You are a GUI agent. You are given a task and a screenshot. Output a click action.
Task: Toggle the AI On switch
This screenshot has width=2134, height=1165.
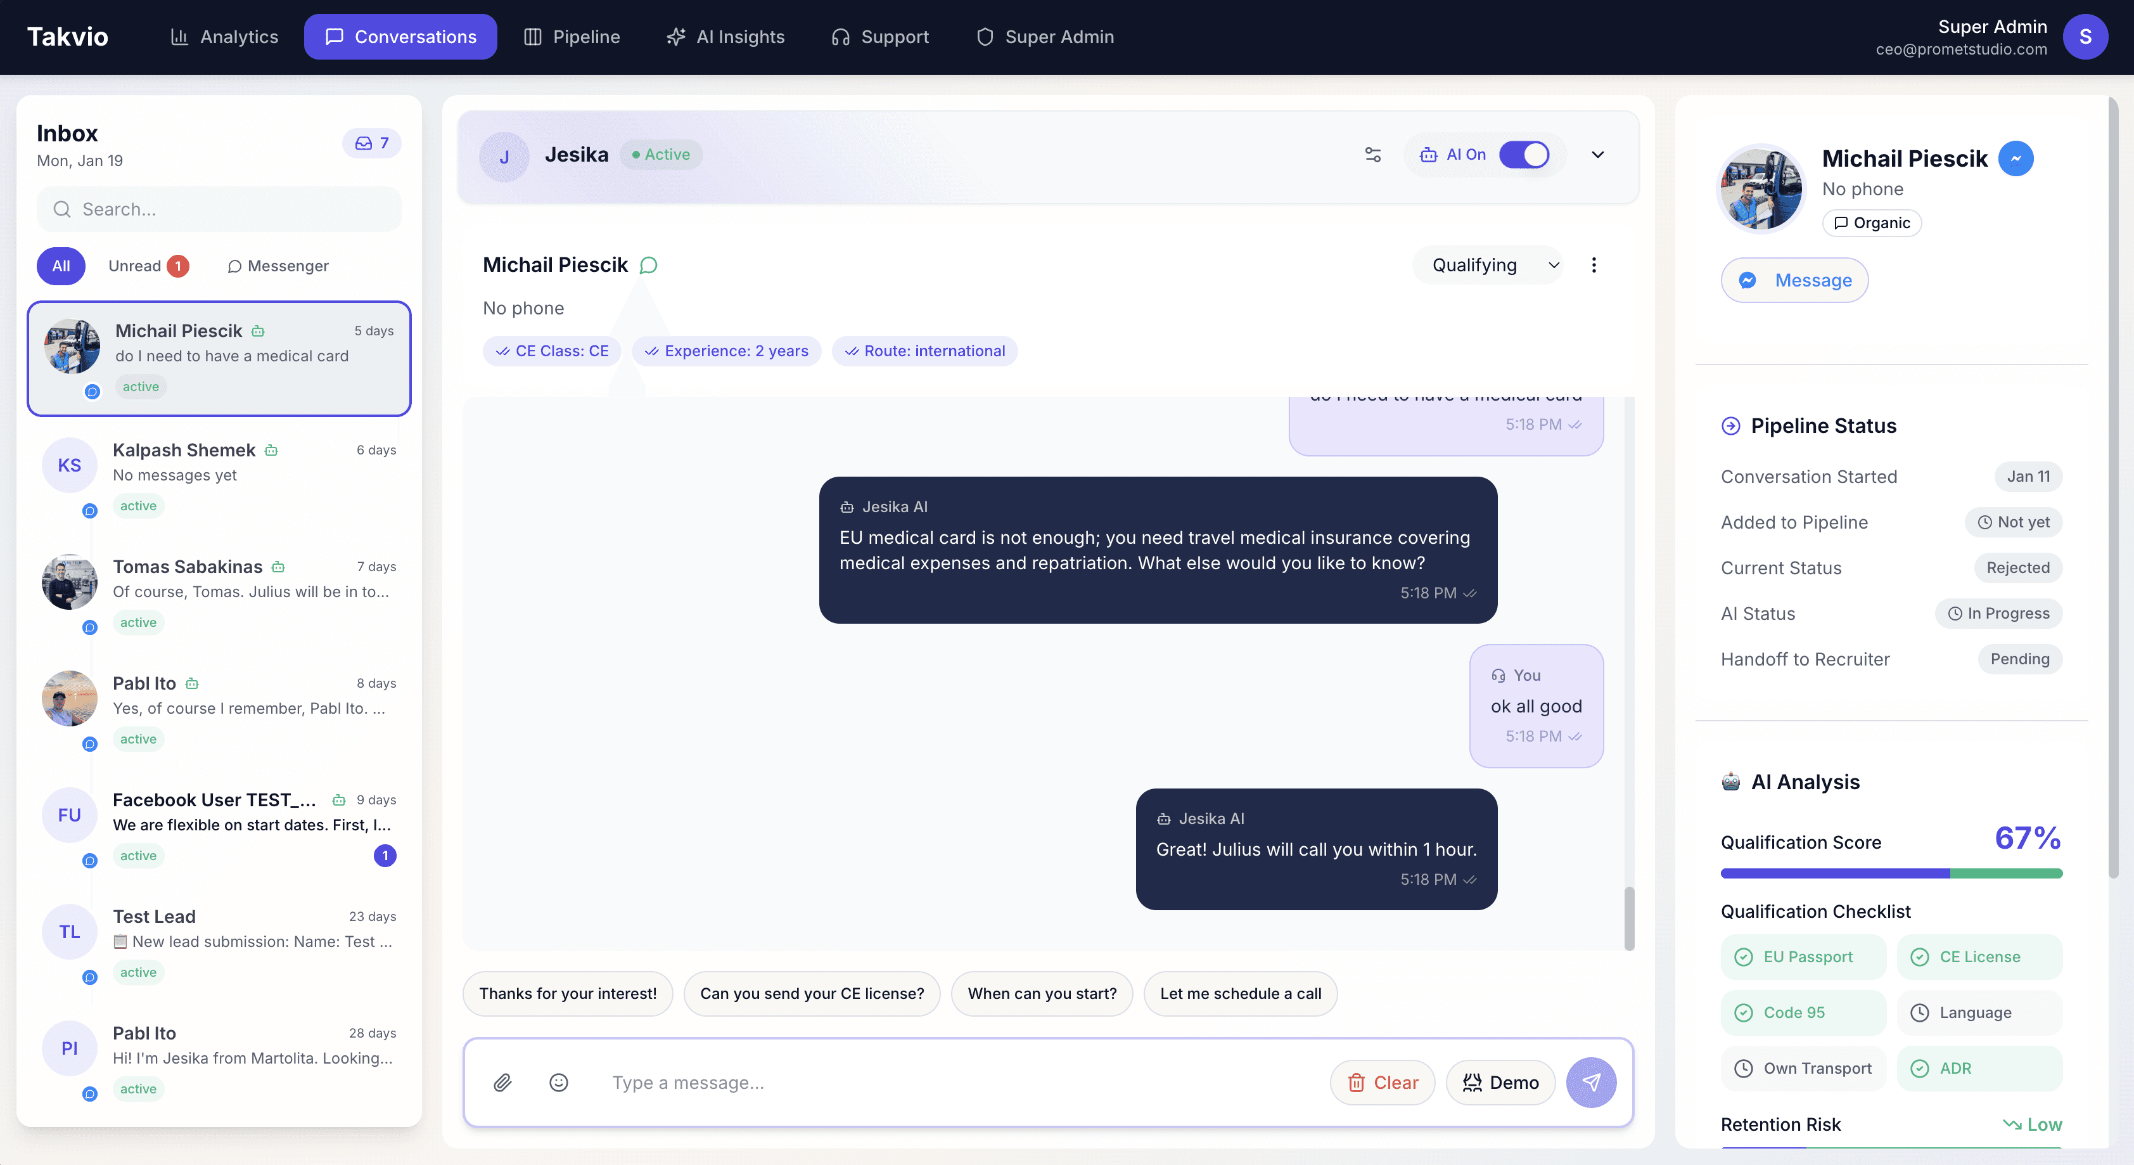pos(1523,154)
